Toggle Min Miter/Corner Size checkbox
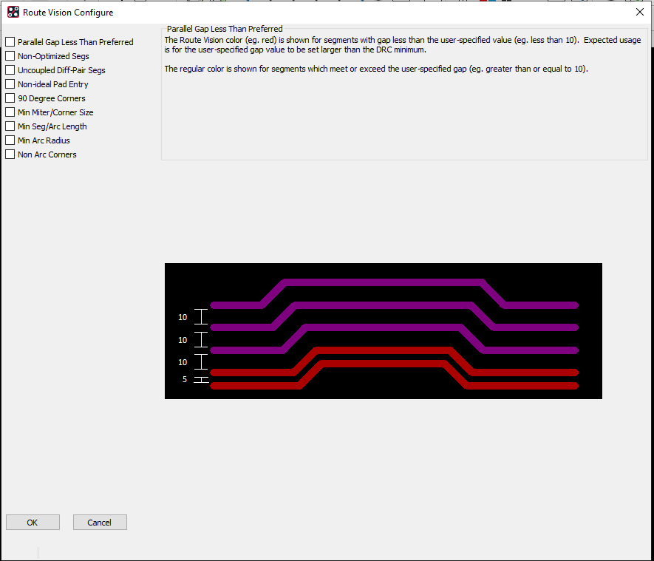 [10, 112]
